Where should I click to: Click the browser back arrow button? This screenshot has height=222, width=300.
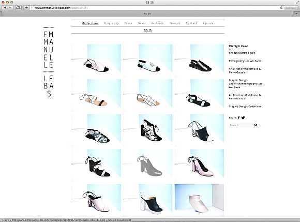[x=5, y=8]
